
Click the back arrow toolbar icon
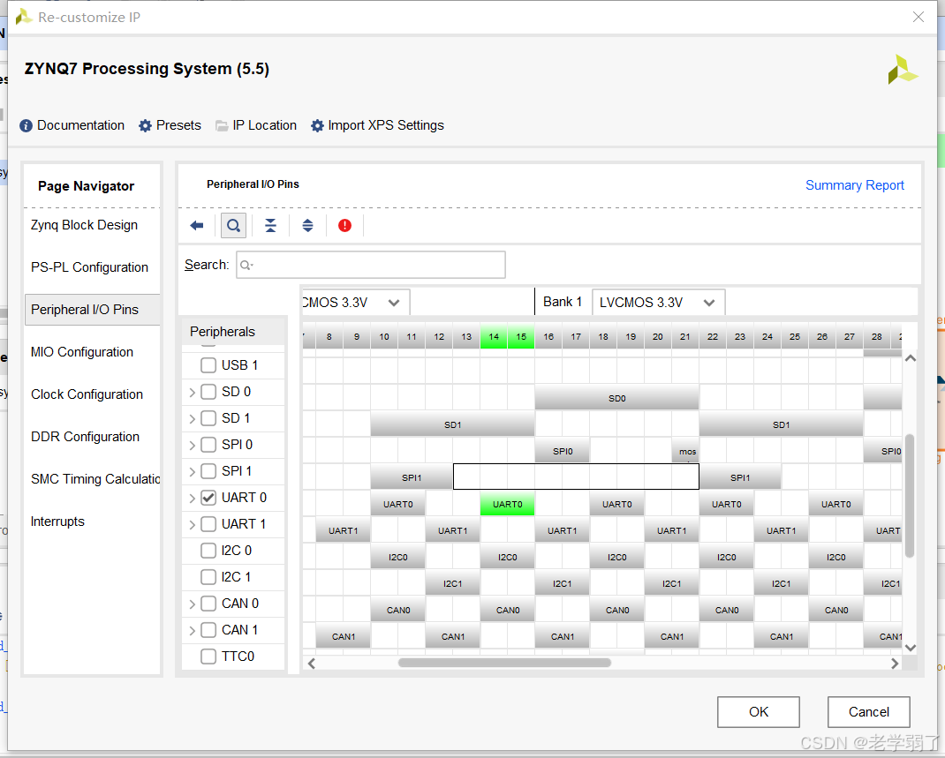coord(196,226)
